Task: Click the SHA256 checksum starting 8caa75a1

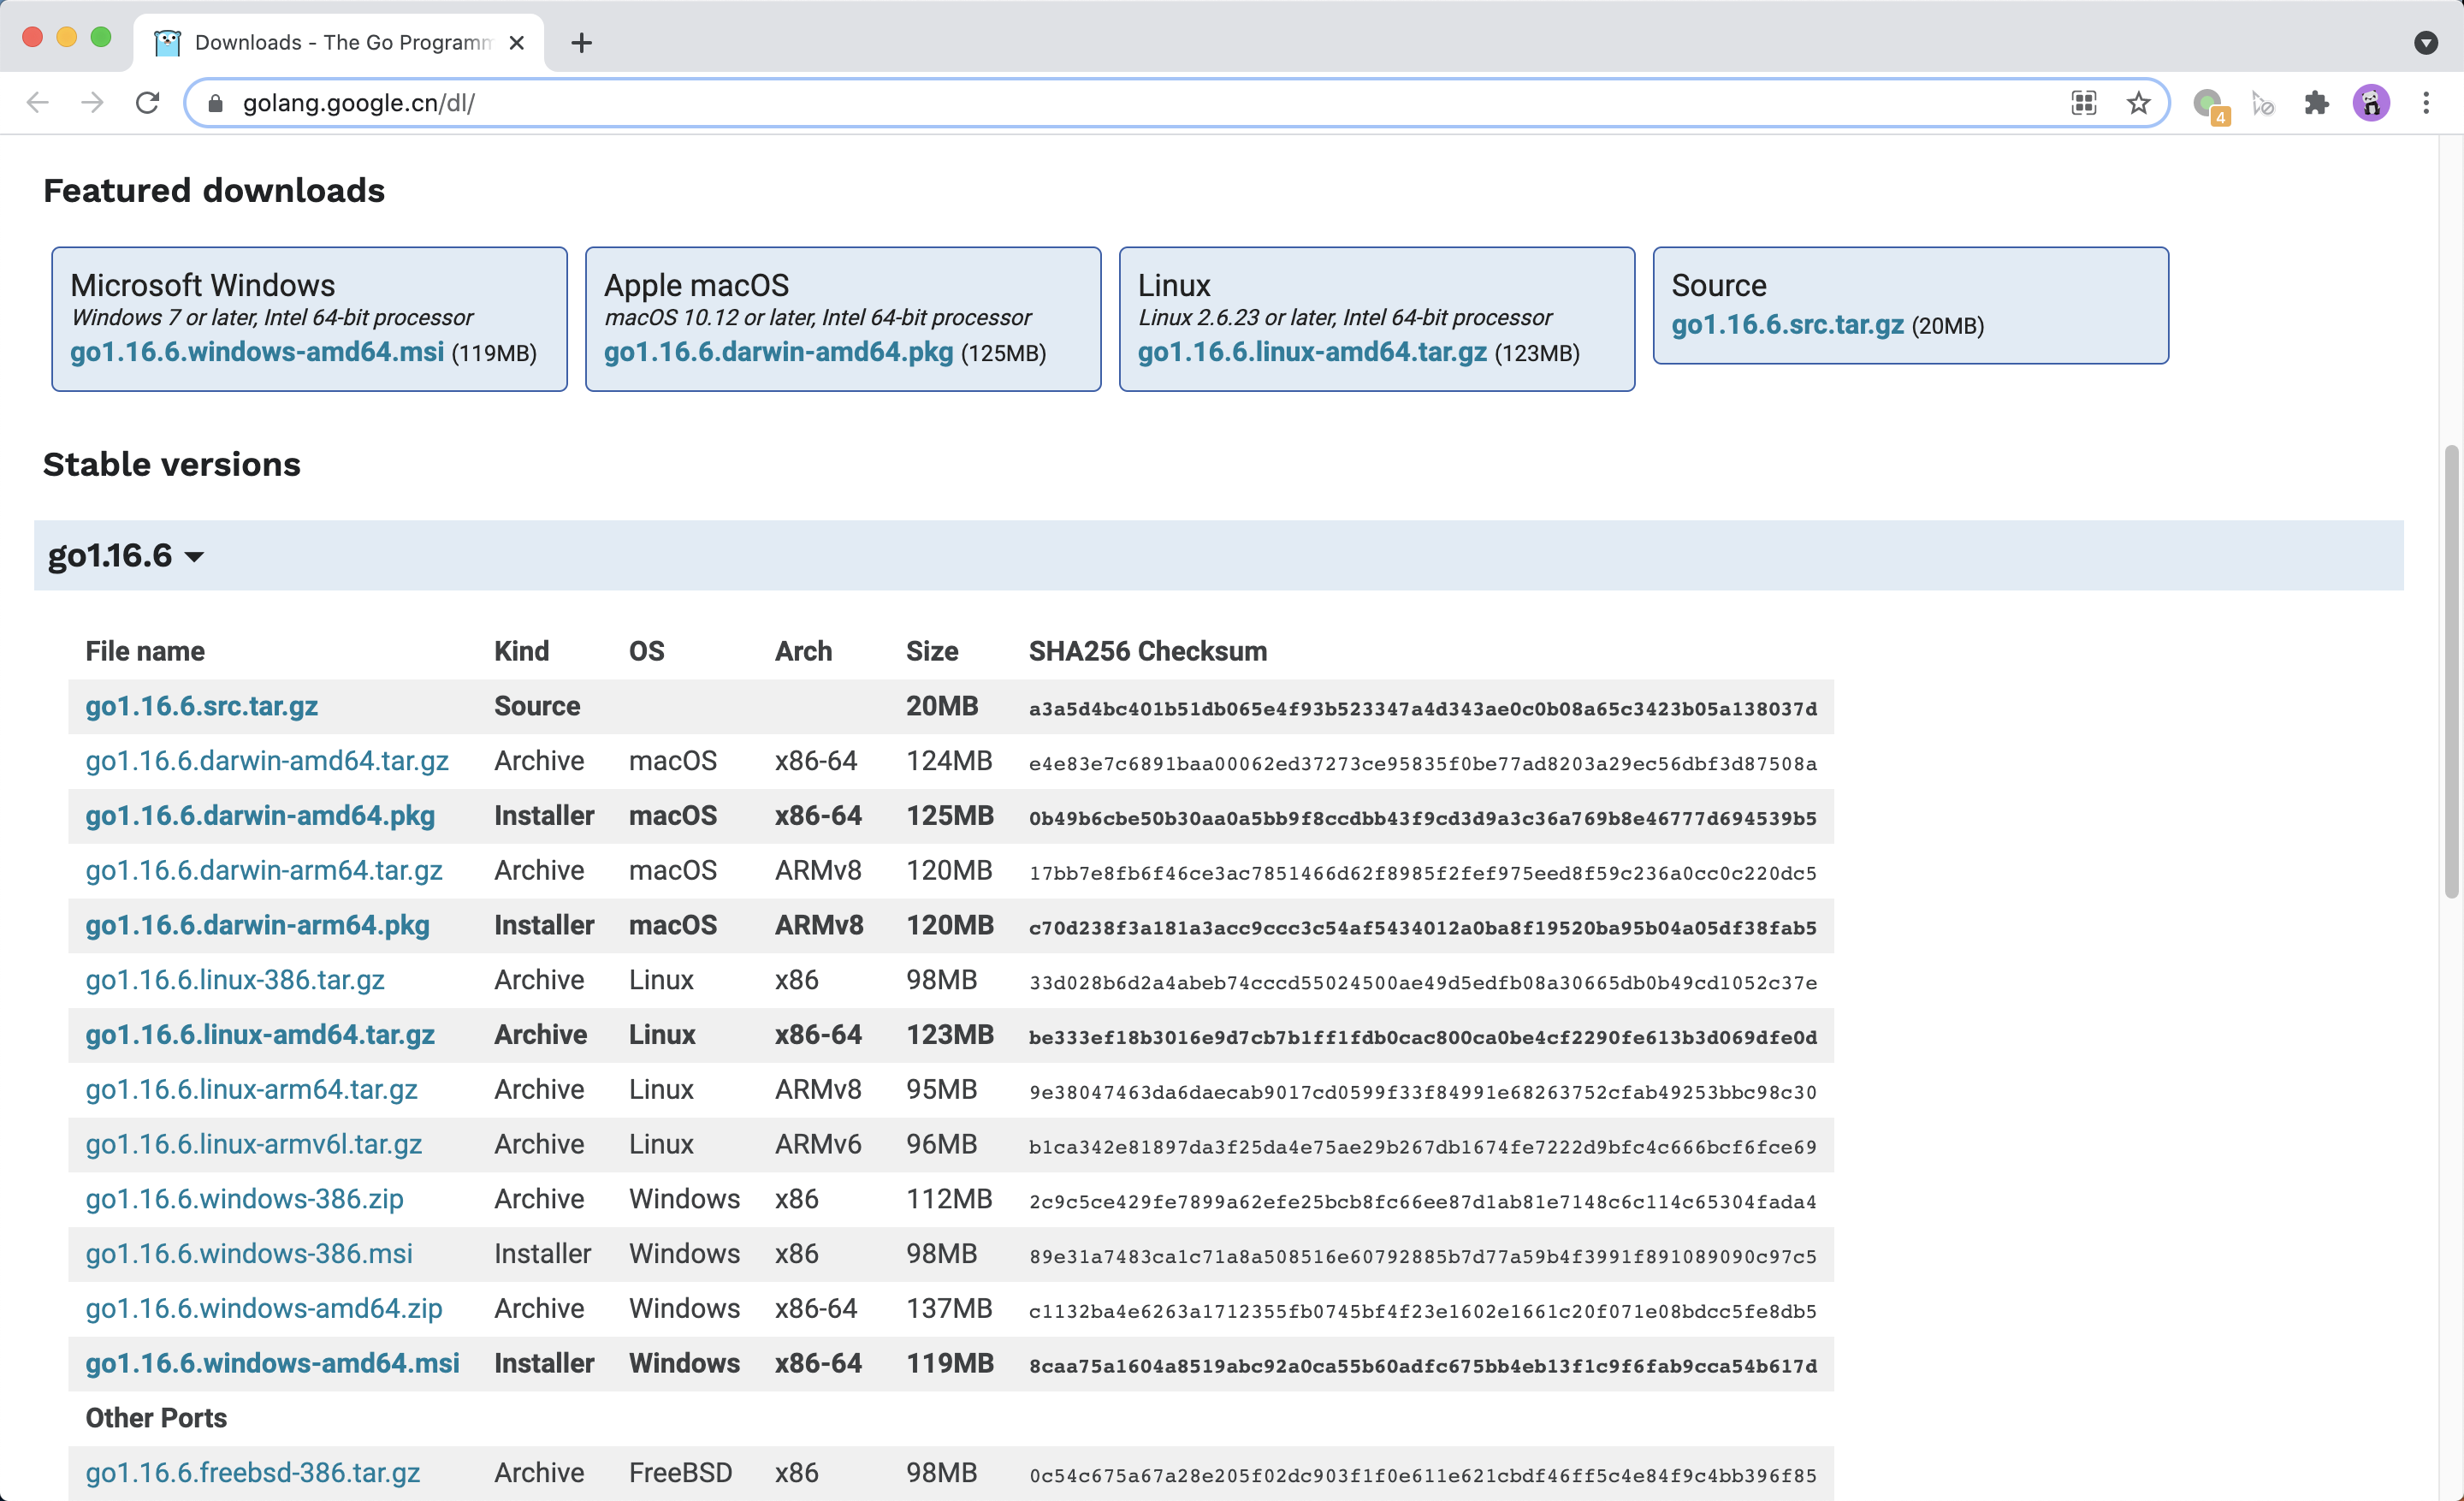Action: 1423,1366
